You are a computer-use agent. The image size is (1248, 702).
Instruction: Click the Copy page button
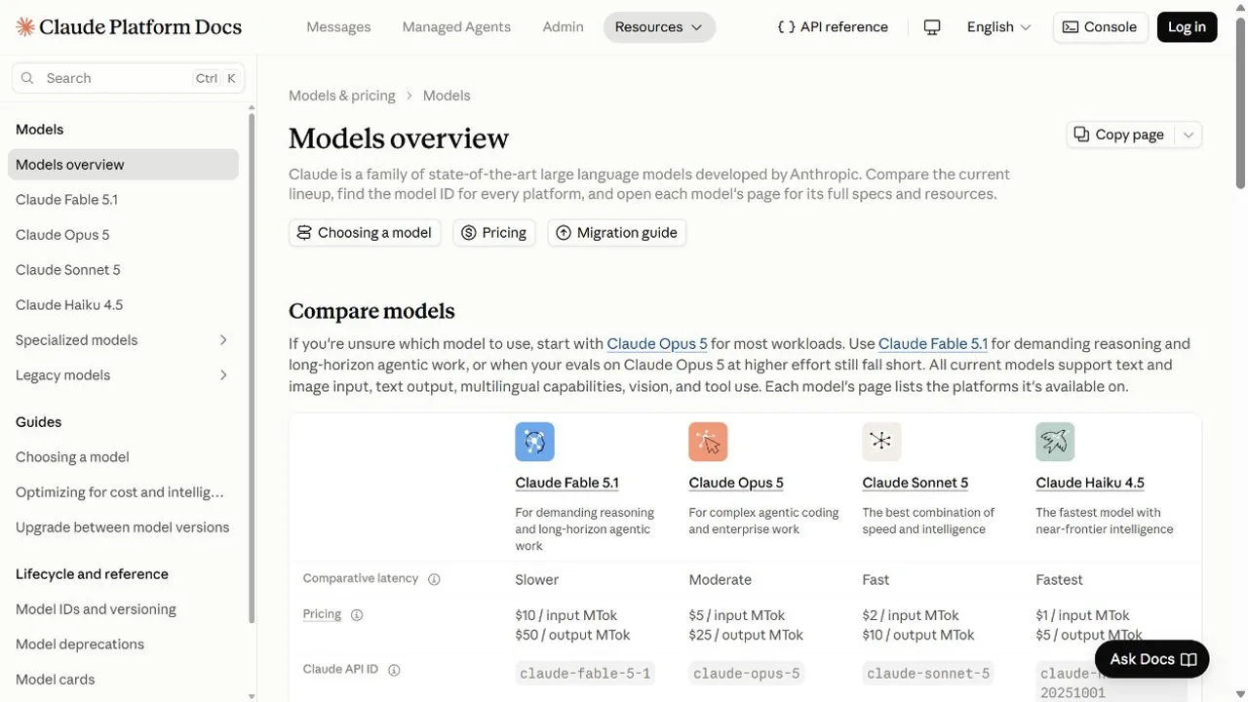(1120, 135)
